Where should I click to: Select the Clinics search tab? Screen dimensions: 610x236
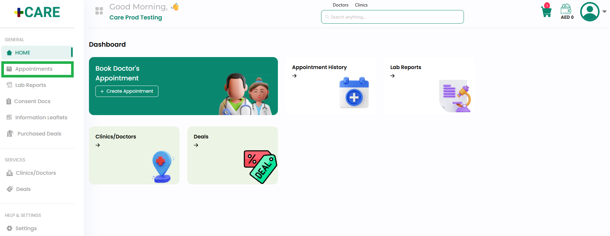pos(361,5)
